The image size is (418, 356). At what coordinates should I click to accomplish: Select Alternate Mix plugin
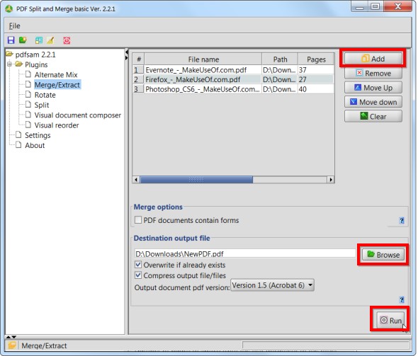(x=56, y=74)
